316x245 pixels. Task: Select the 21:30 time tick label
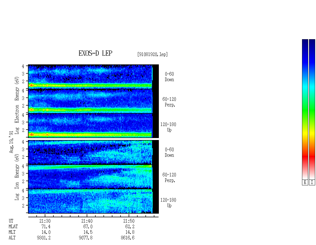coord(45,221)
